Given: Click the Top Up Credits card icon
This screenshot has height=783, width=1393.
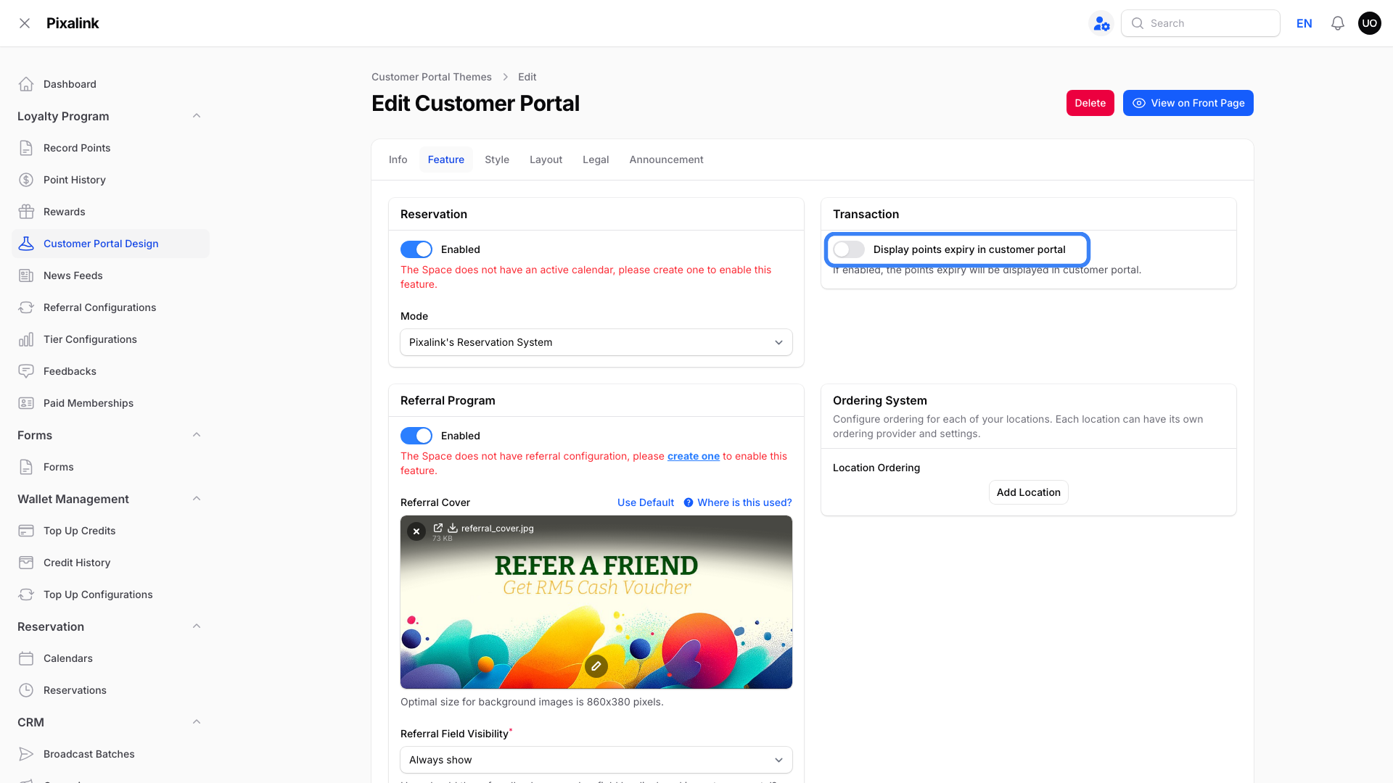Looking at the screenshot, I should pyautogui.click(x=26, y=531).
